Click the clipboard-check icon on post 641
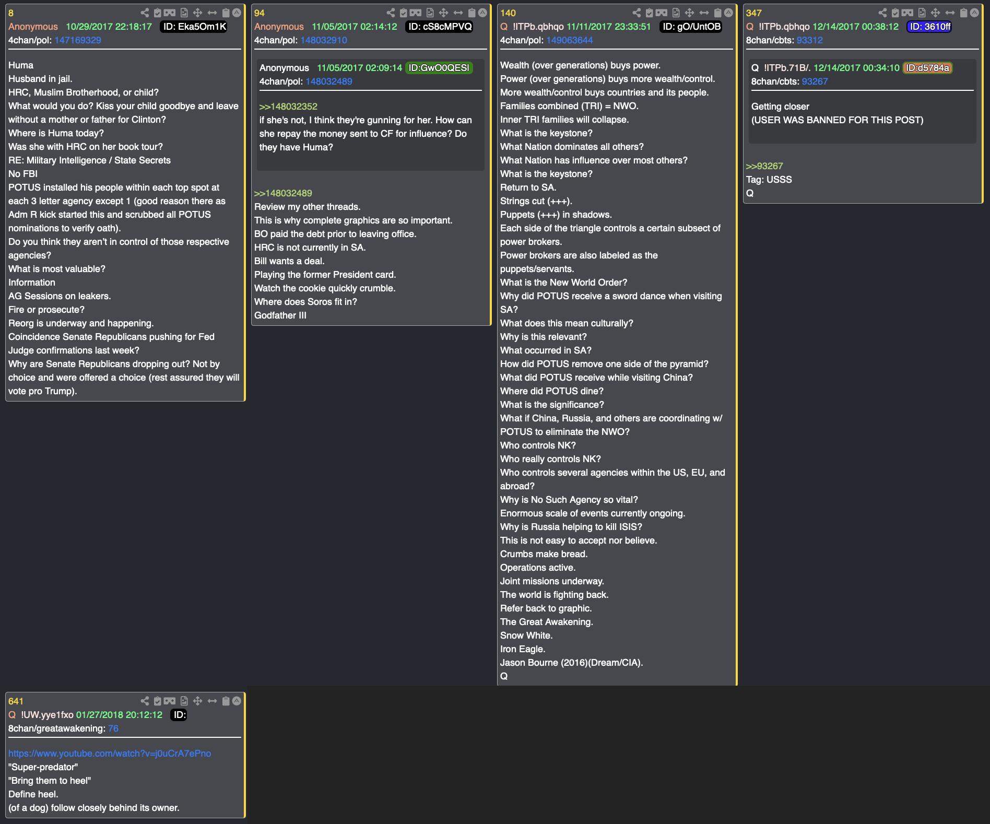Screen dimensions: 990x824 click(158, 701)
